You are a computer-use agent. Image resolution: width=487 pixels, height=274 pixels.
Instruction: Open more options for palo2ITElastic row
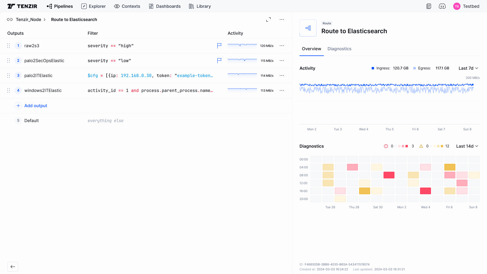pyautogui.click(x=282, y=76)
